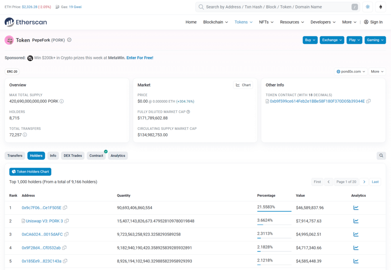Expand the Developers menu
This screenshot has width=391, height=270.
pyautogui.click(x=323, y=22)
